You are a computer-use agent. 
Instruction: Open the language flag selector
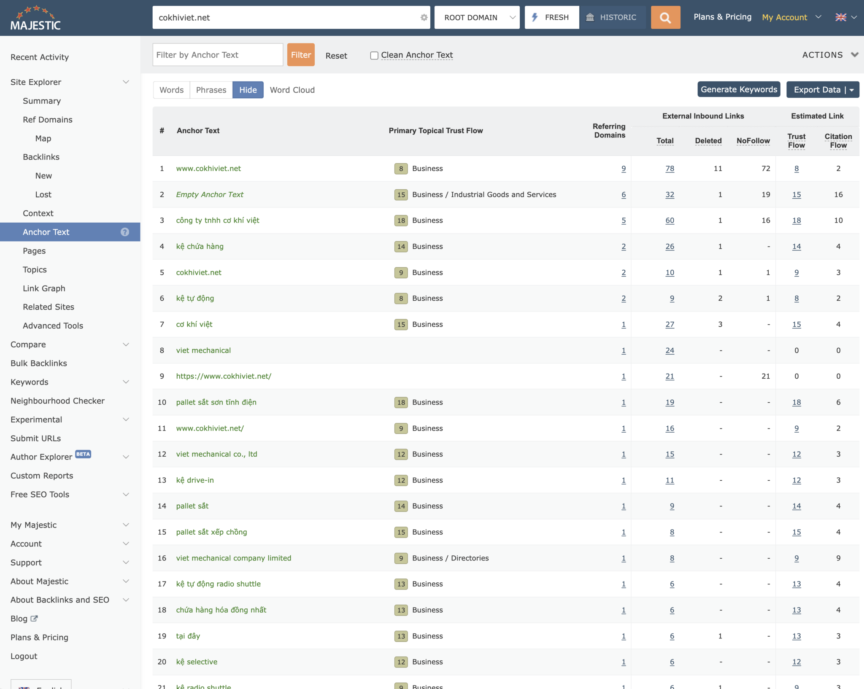846,17
